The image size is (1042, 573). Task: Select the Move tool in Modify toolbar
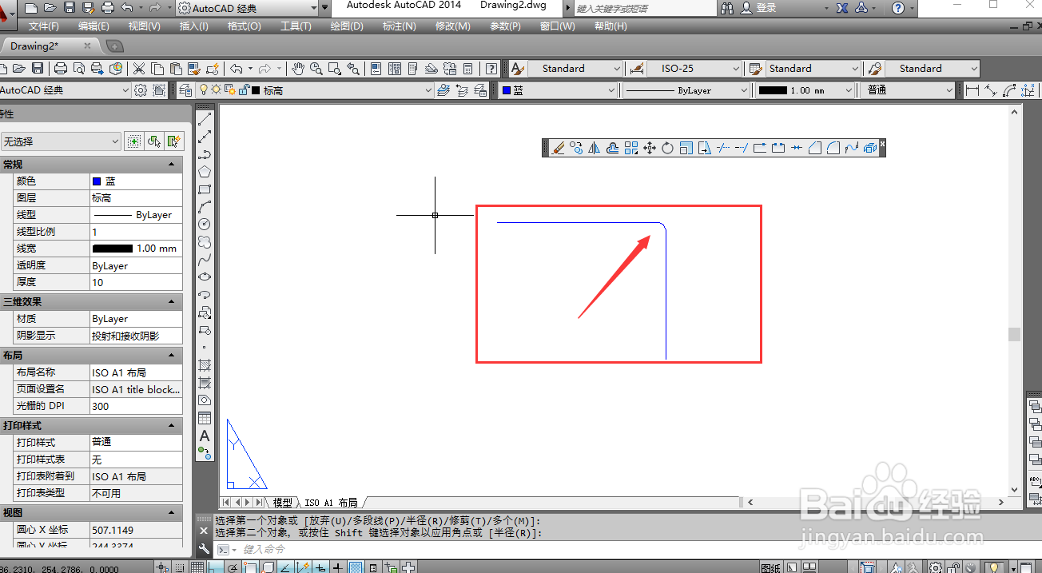click(x=650, y=148)
